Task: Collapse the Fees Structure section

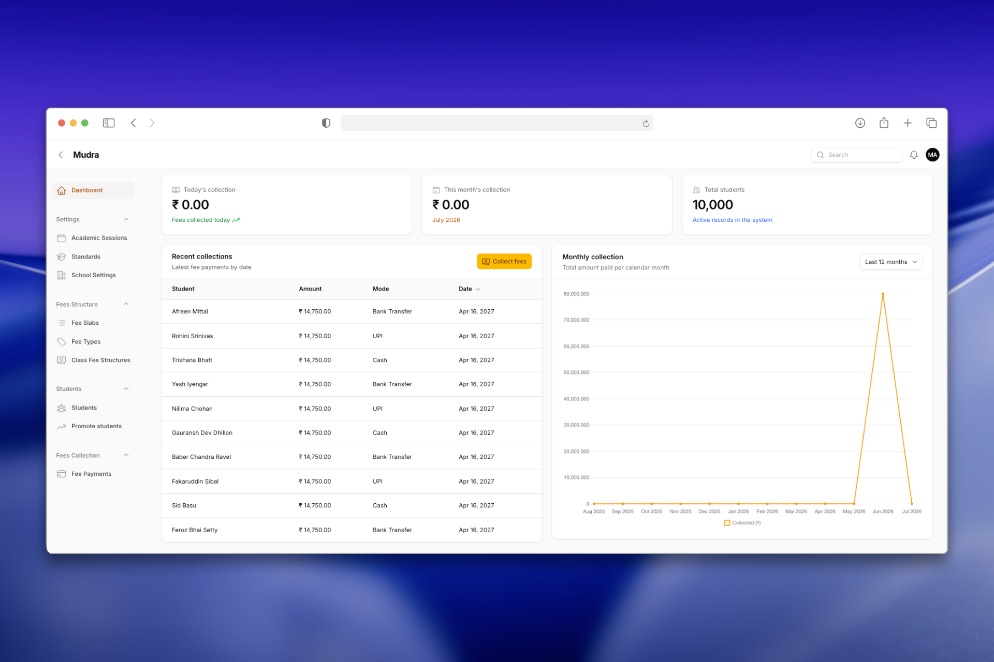Action: coord(126,304)
